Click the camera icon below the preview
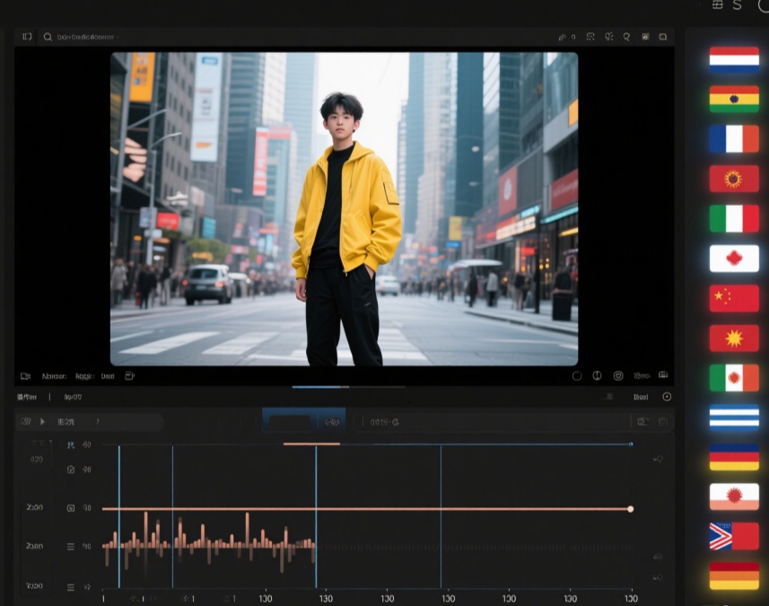The image size is (769, 606). click(26, 376)
